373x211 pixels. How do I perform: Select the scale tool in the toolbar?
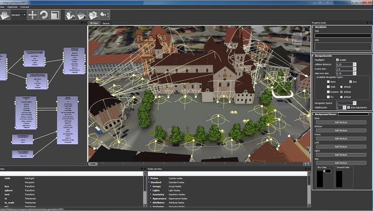(55, 15)
